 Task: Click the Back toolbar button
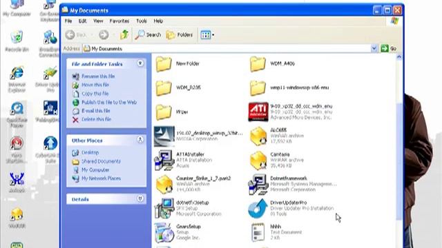[x=76, y=35]
